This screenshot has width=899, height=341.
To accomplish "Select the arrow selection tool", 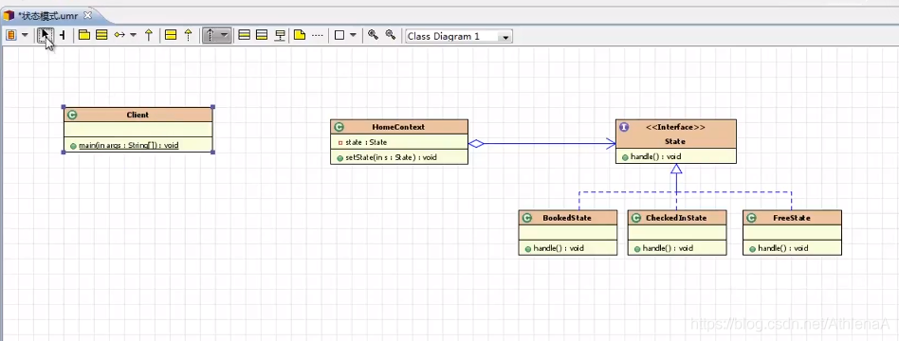I will click(x=45, y=36).
